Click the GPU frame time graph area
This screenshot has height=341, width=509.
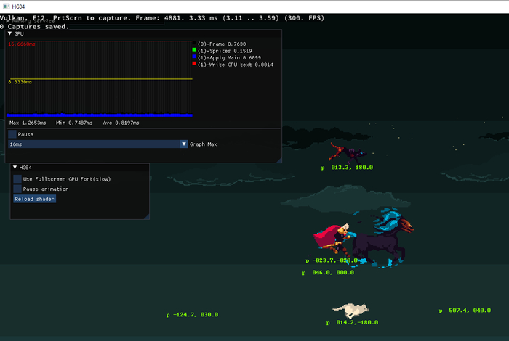pos(99,78)
